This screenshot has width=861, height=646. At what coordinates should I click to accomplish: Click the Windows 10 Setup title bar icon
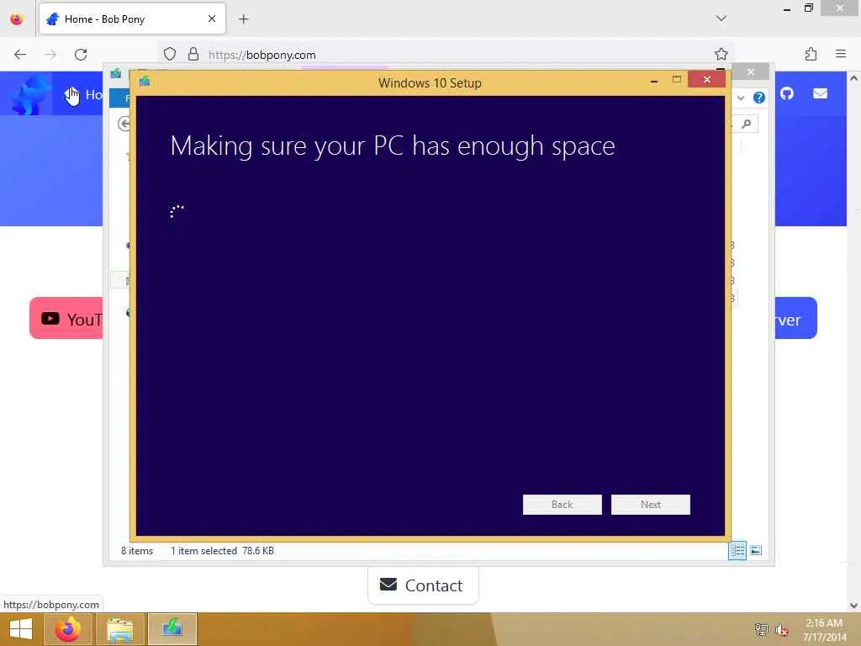(x=145, y=82)
